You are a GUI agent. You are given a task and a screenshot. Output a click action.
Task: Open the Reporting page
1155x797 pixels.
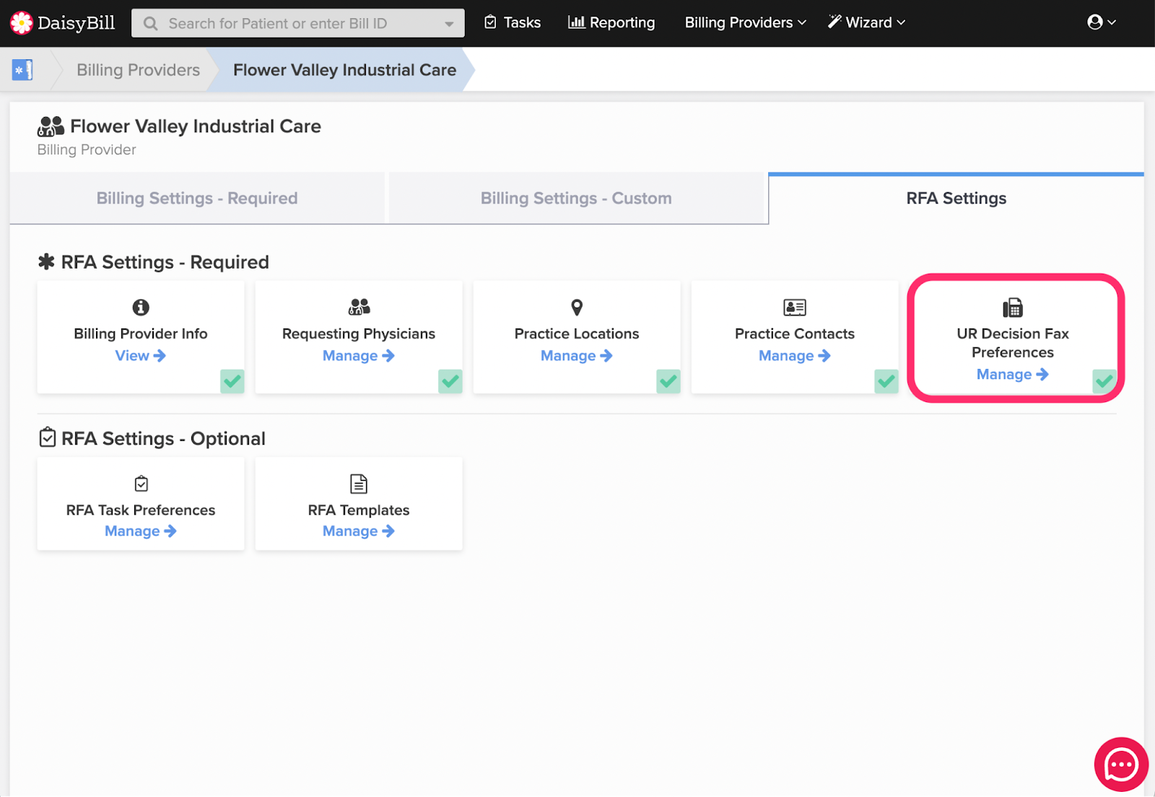click(x=611, y=22)
